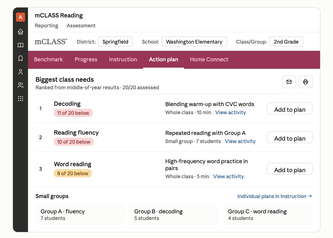Open the Group B decoding card
The width and height of the screenshot is (333, 238).
point(174,215)
